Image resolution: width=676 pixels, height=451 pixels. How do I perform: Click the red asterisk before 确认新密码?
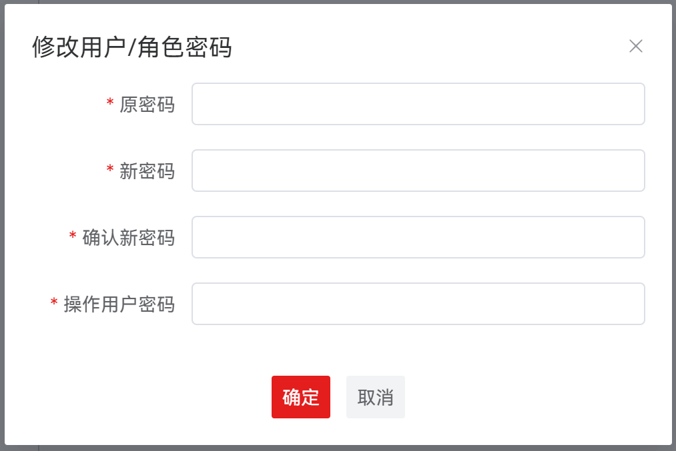(x=73, y=236)
